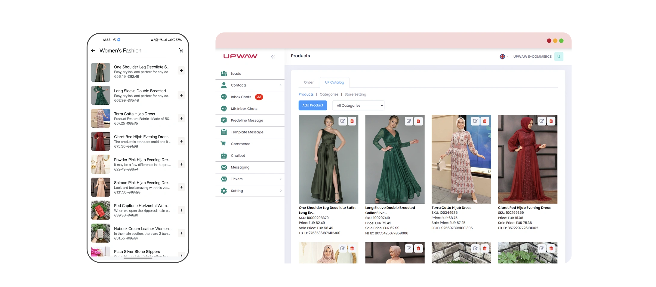Viewport: 656px width, 287px height.
Task: Open the Predefine Message section
Action: [247, 120]
